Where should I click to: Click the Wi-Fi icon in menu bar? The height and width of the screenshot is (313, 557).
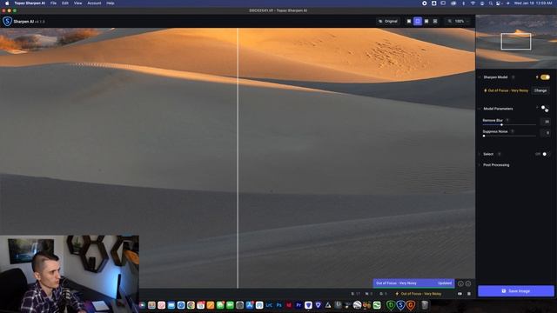click(473, 3)
